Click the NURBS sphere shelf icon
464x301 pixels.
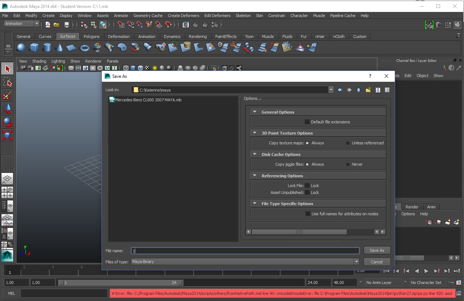pyautogui.click(x=21, y=47)
